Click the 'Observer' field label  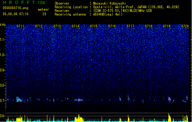pos(62,3)
